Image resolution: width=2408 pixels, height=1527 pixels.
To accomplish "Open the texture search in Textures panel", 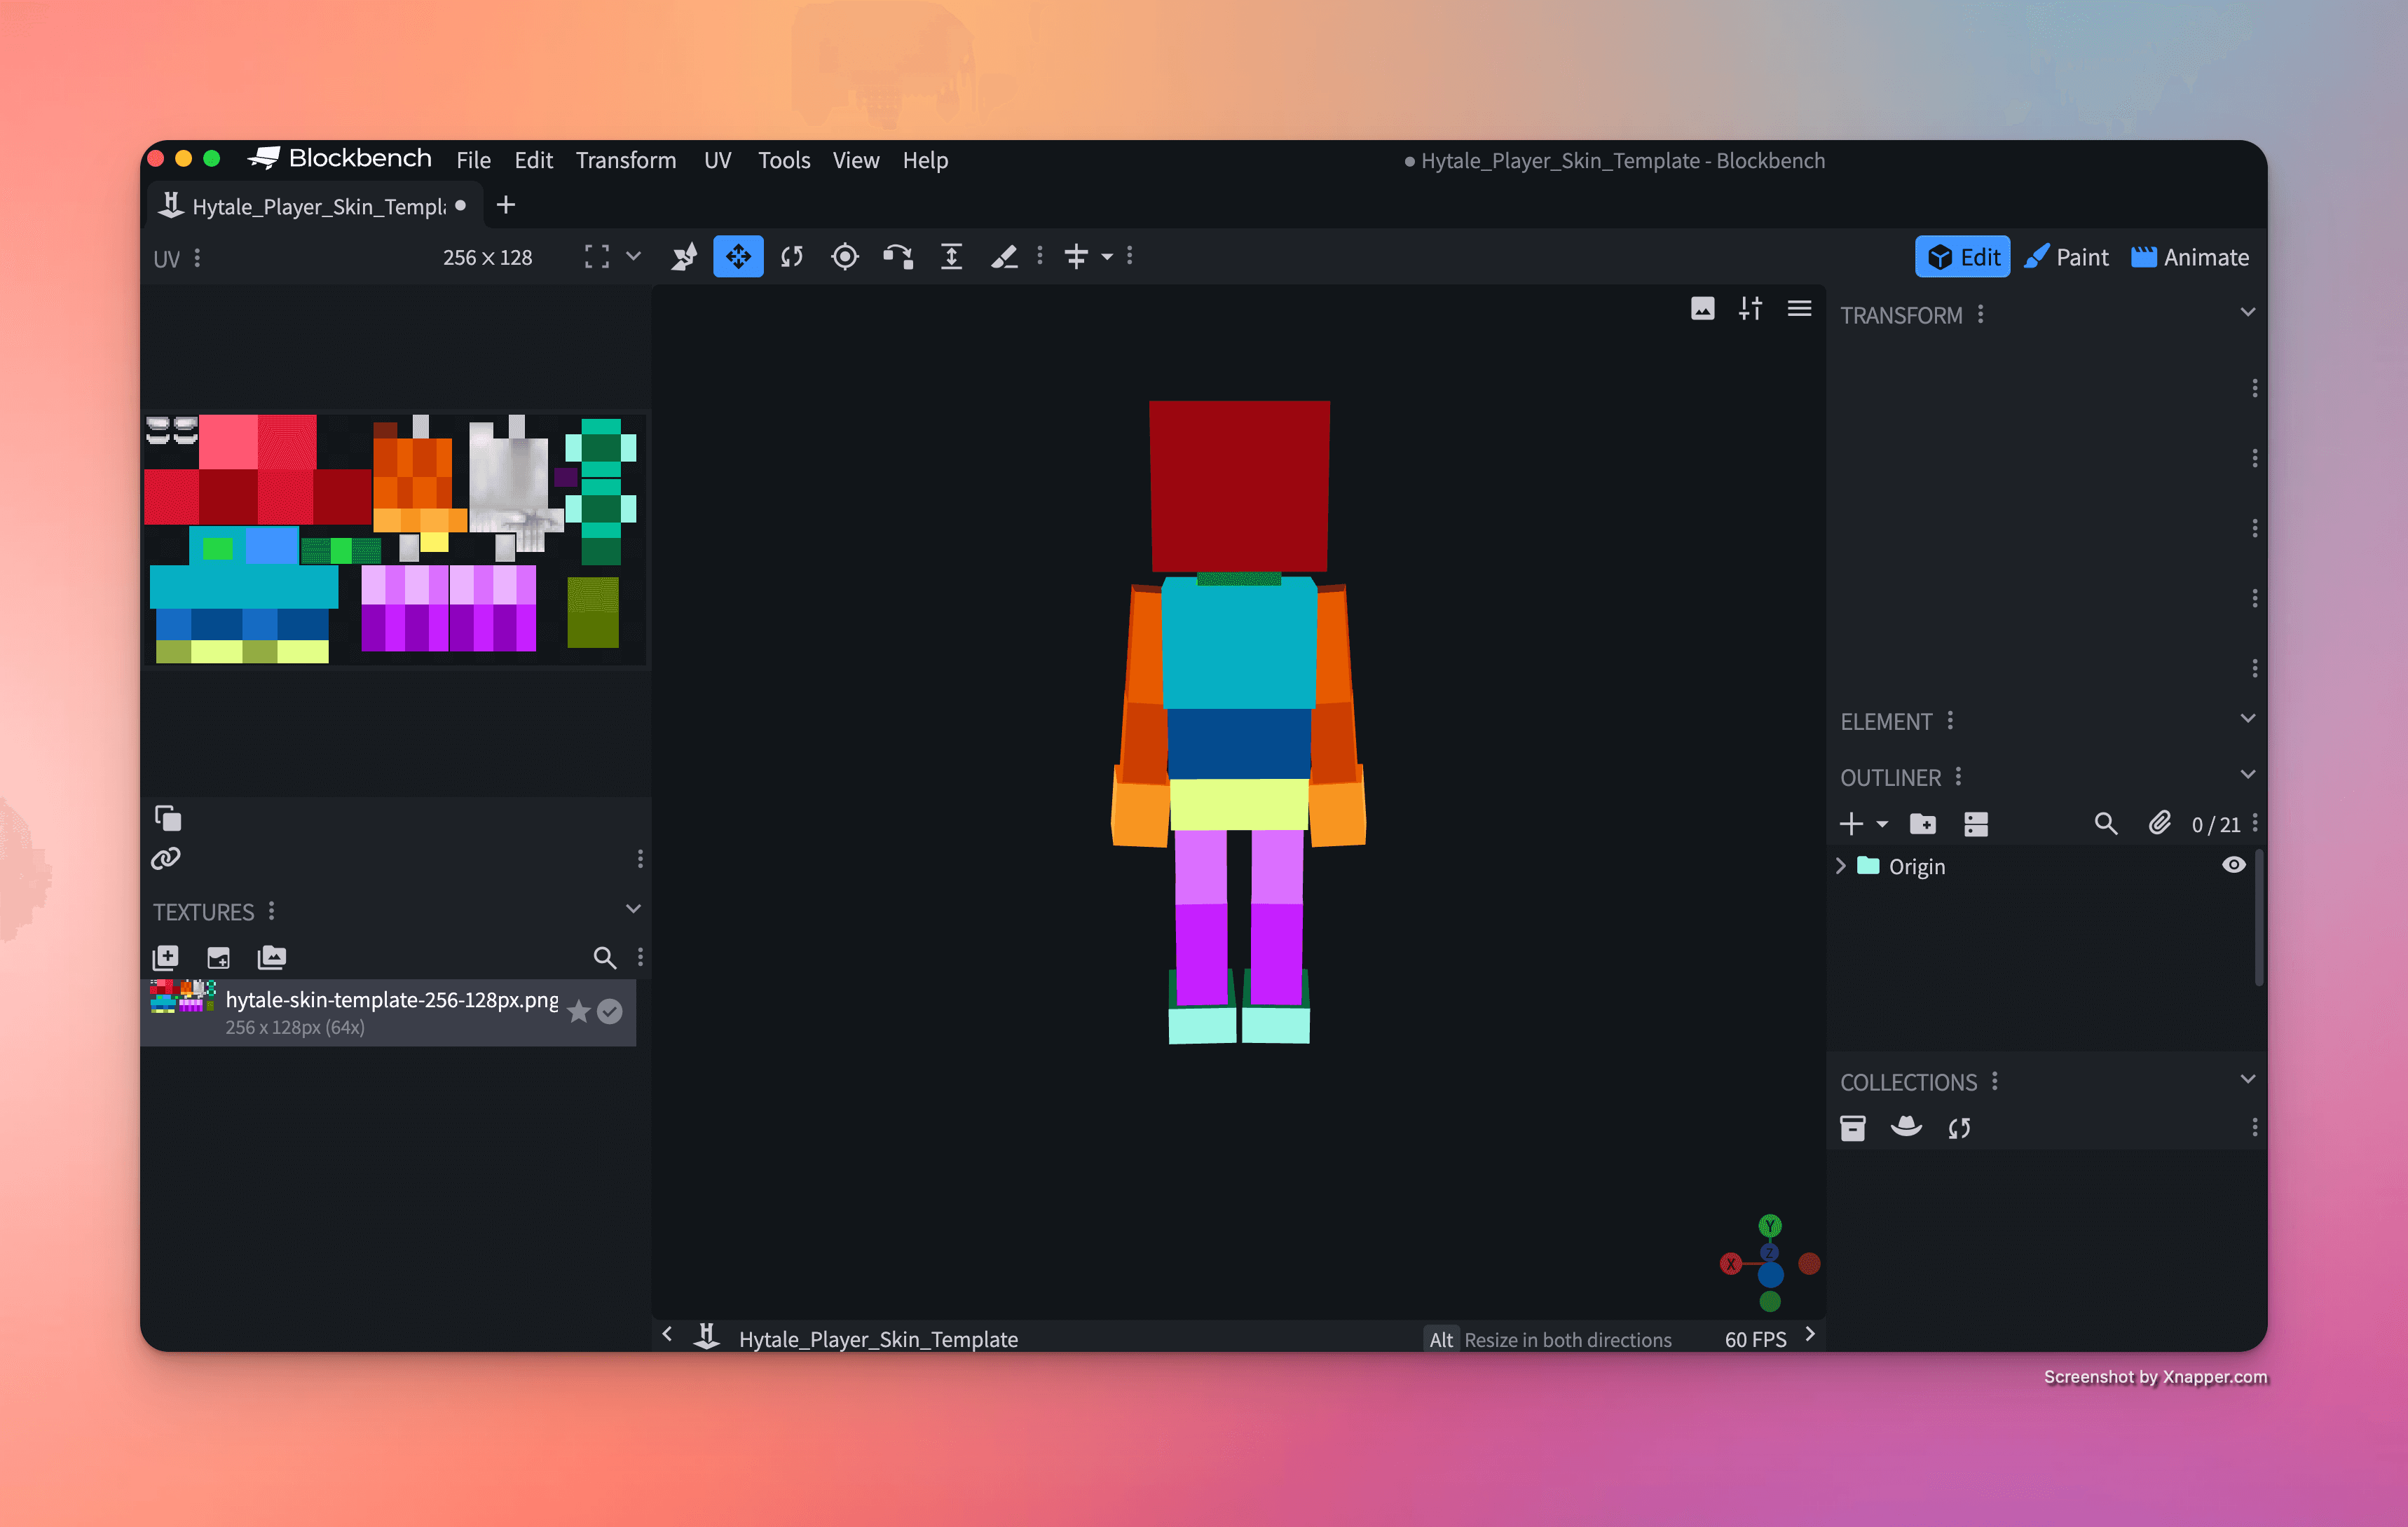I will (x=605, y=958).
